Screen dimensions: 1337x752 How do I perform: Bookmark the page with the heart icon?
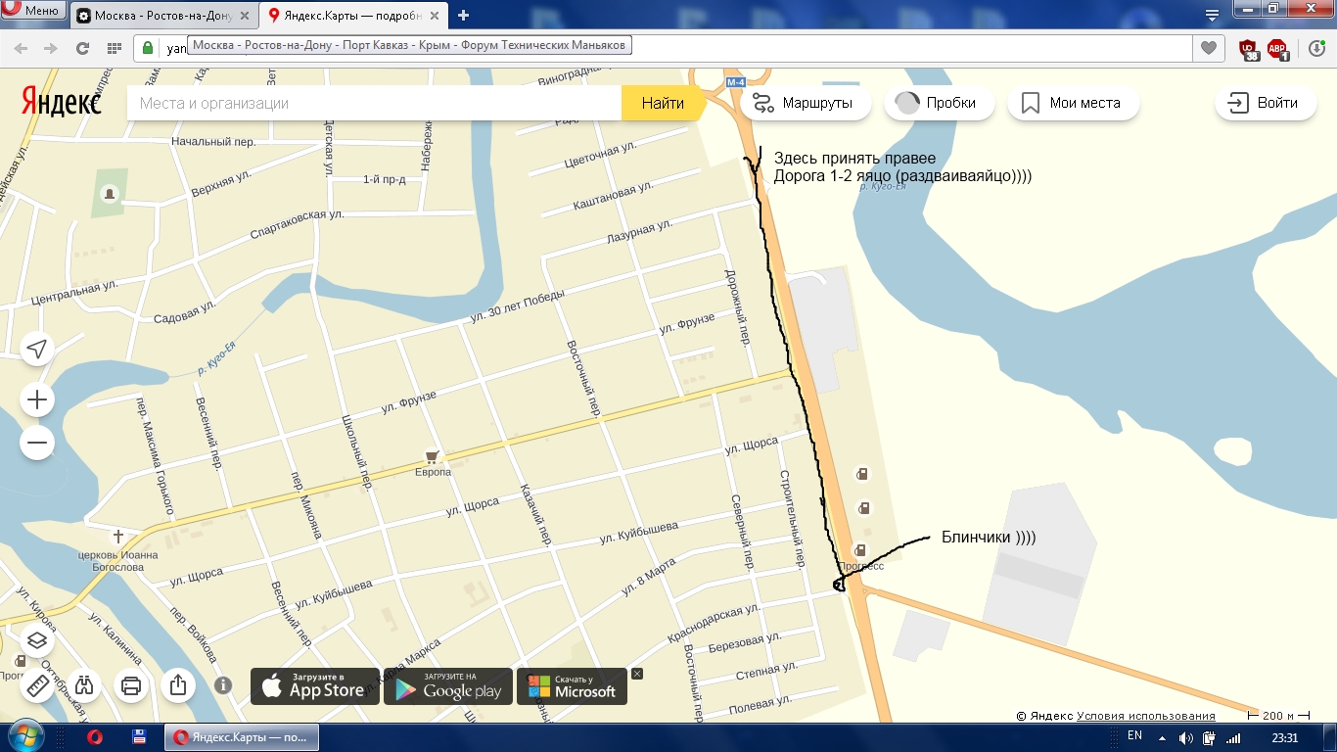click(x=1209, y=48)
